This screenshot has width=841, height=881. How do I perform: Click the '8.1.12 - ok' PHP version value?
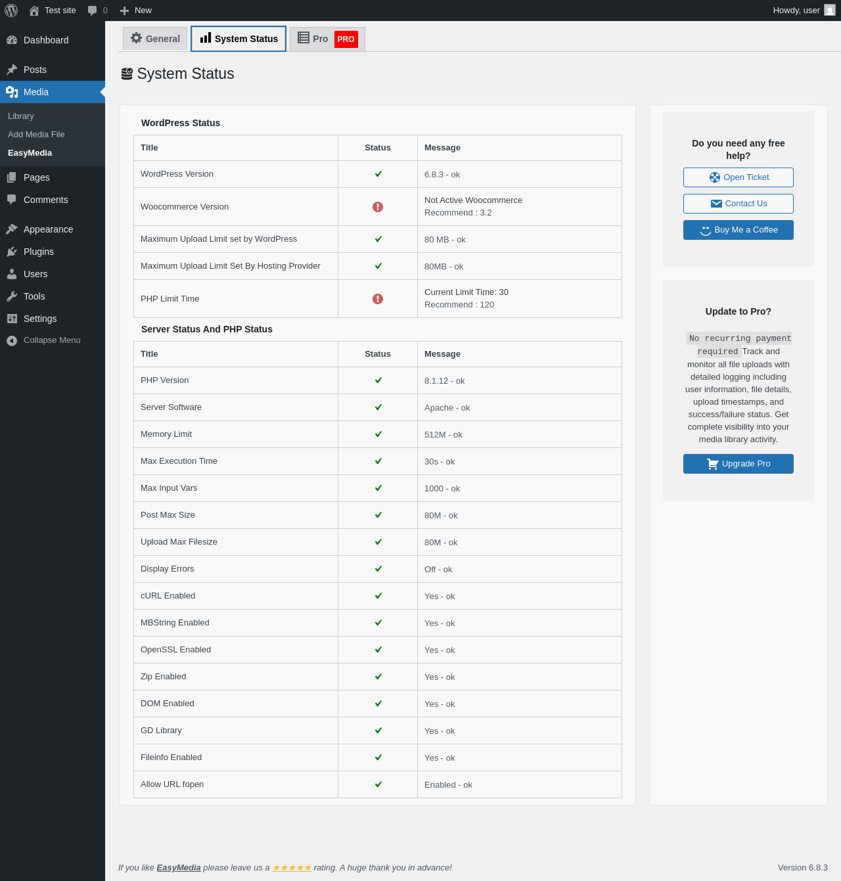point(445,381)
